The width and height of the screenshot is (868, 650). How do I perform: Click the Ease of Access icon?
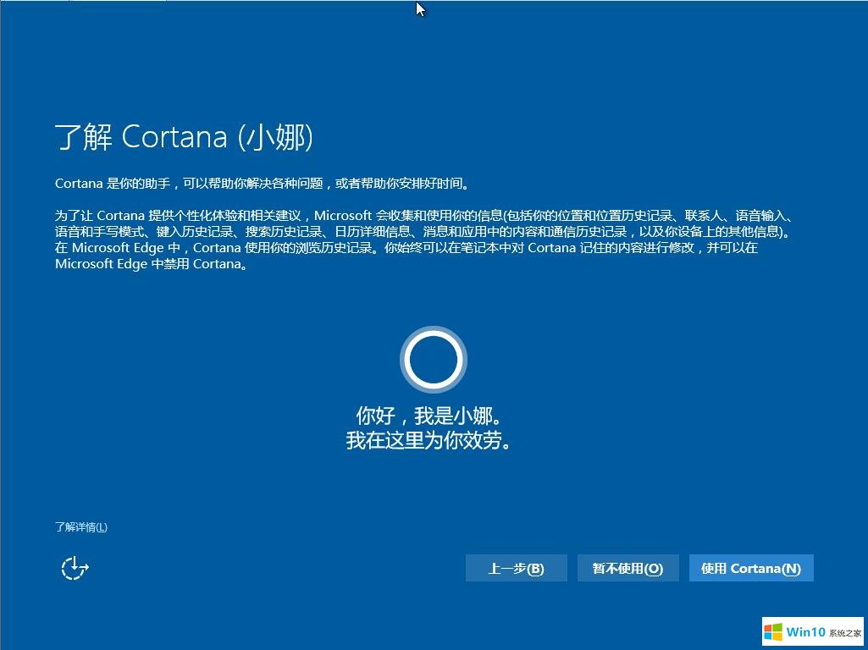click(x=75, y=568)
